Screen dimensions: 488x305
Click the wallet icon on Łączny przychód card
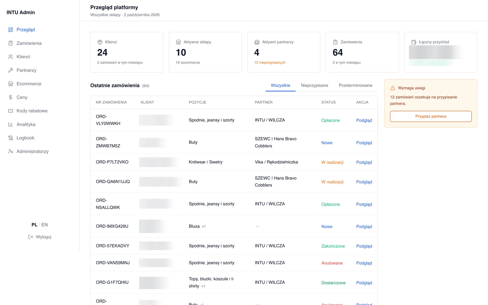[414, 42]
